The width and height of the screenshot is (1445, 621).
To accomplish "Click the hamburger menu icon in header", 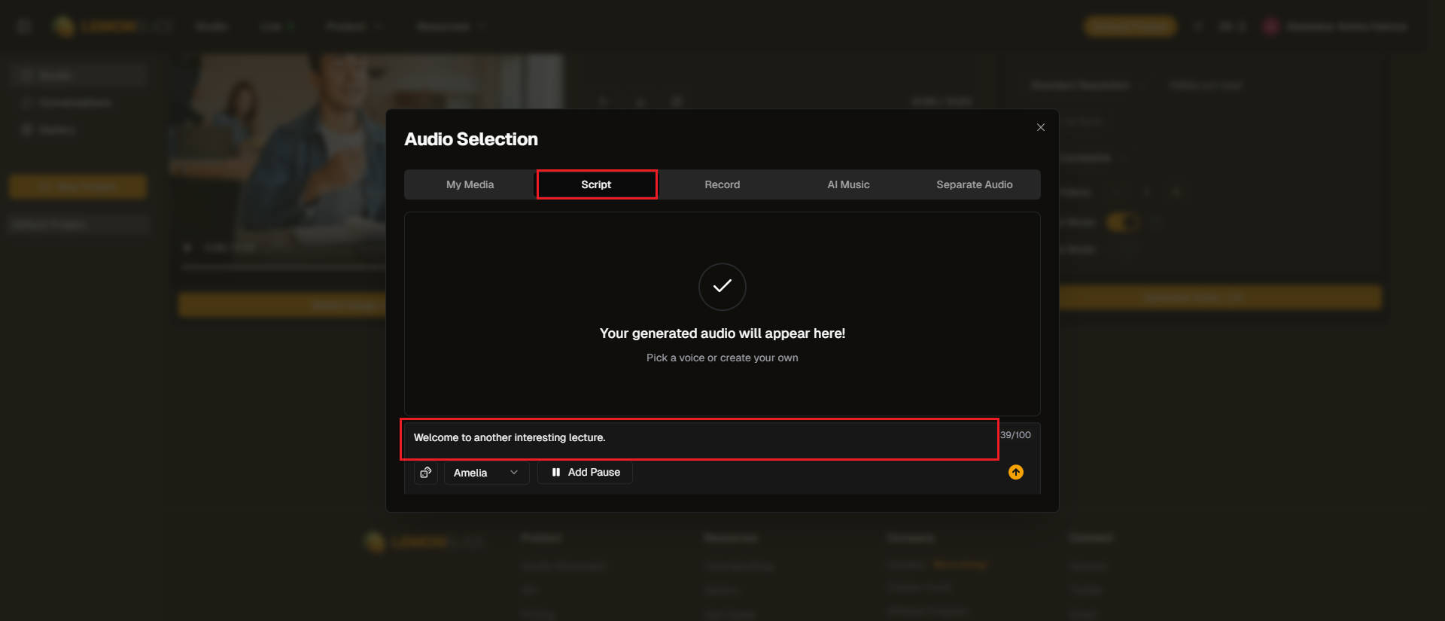I will click(x=23, y=26).
